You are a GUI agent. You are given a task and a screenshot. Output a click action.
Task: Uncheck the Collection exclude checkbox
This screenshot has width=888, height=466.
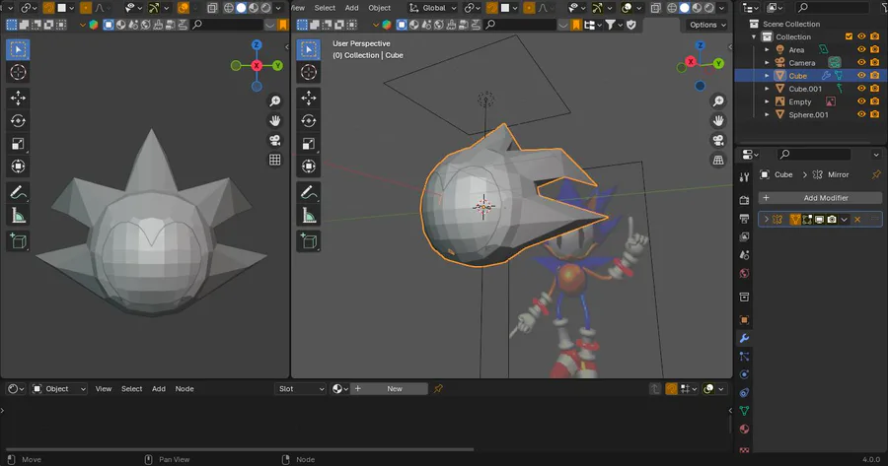point(849,36)
